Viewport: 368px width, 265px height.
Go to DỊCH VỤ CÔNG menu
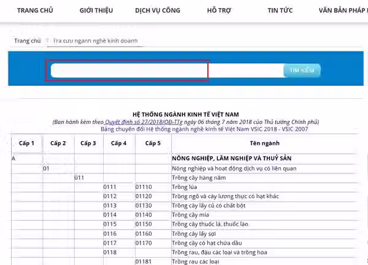coord(158,10)
